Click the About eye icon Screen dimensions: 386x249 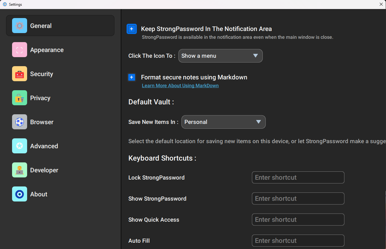20,194
